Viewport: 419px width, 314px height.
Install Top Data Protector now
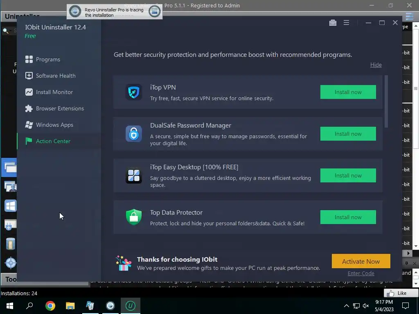tap(348, 217)
